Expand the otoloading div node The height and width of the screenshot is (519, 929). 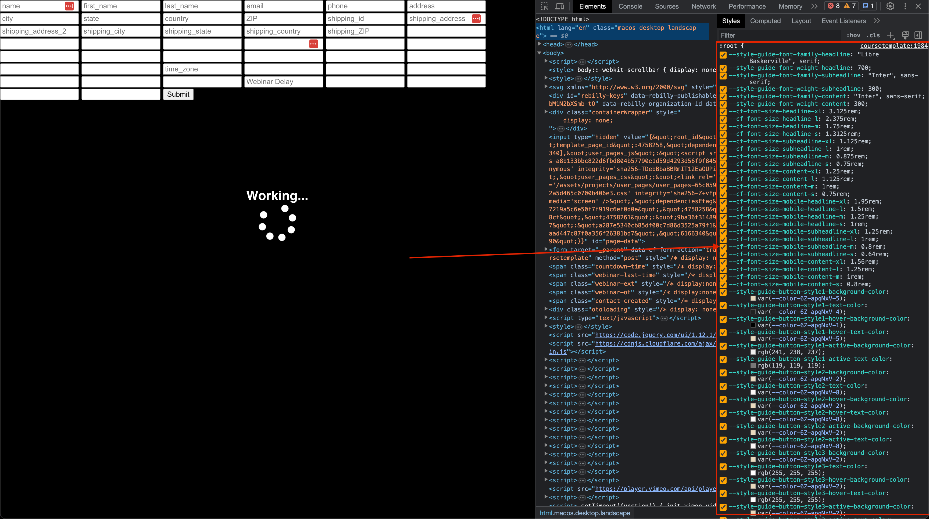[546, 309]
